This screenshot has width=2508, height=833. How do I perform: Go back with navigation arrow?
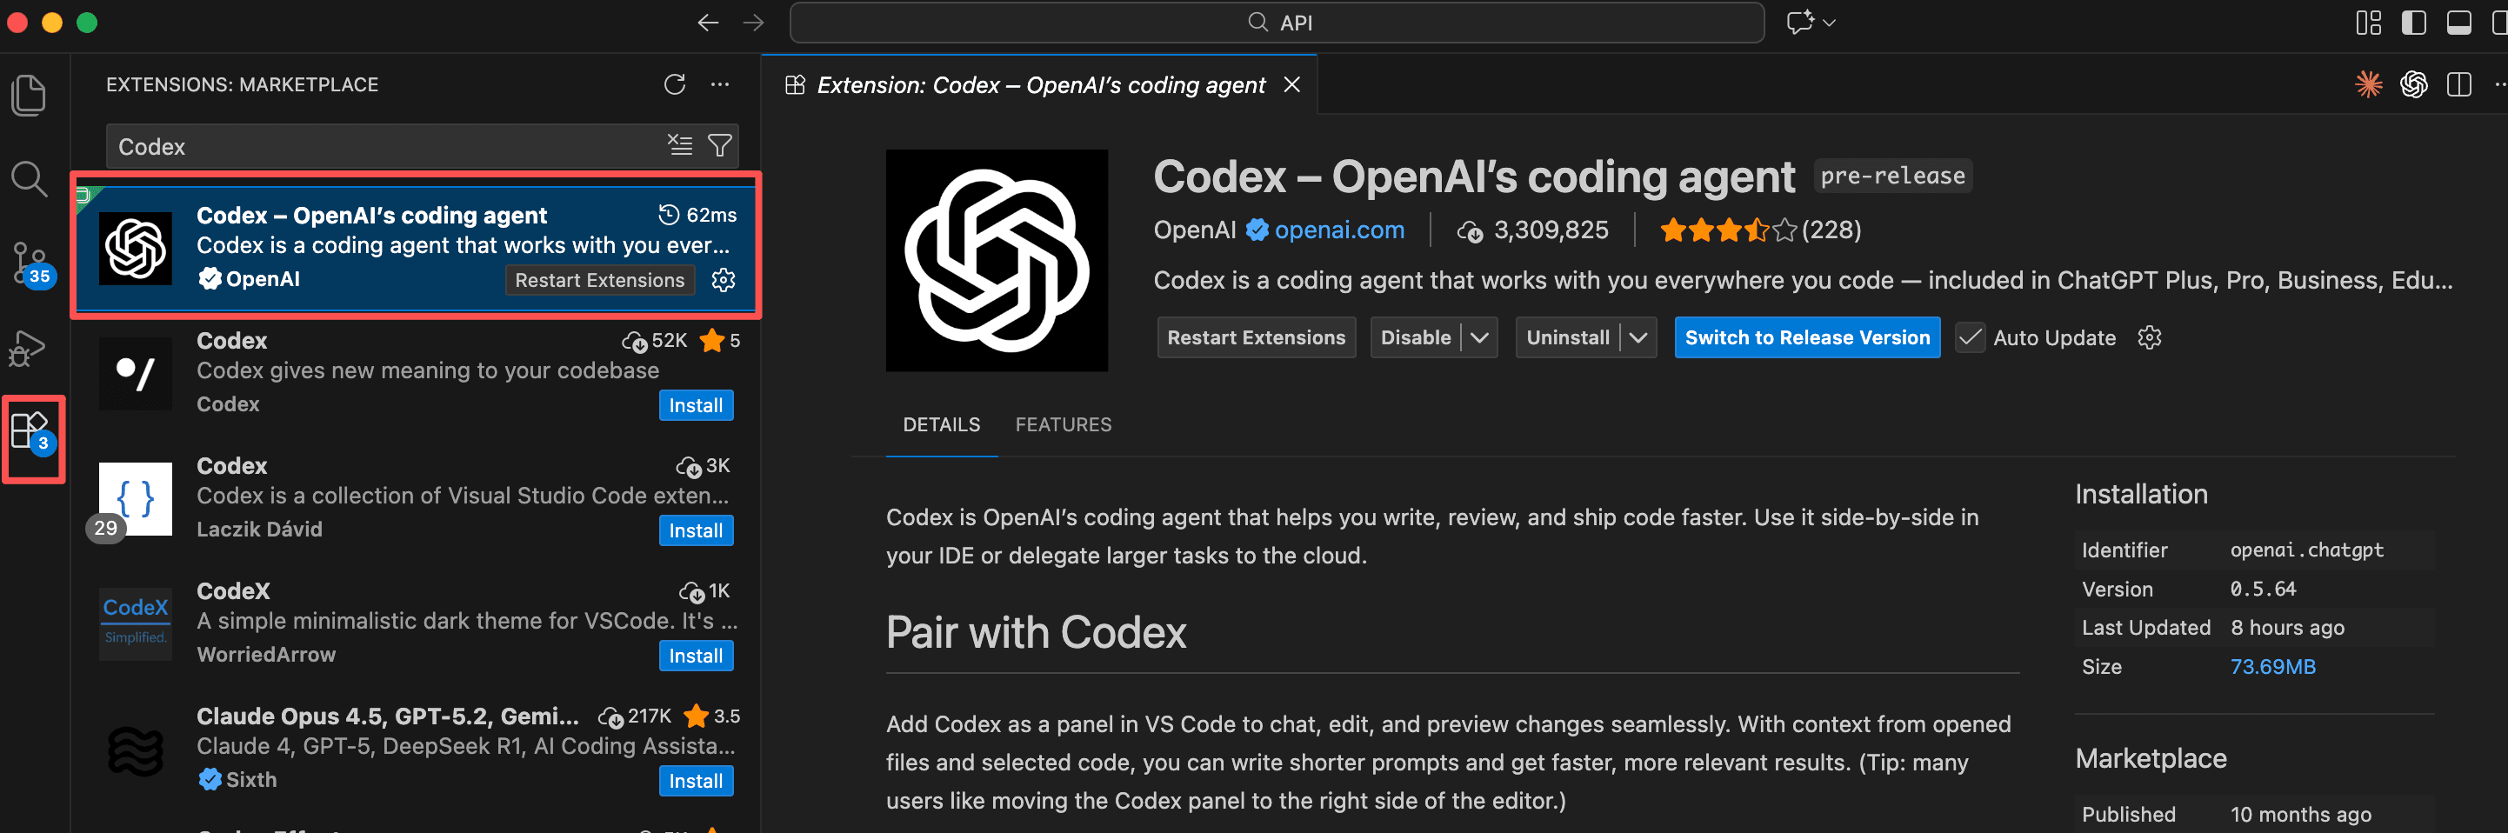[708, 23]
